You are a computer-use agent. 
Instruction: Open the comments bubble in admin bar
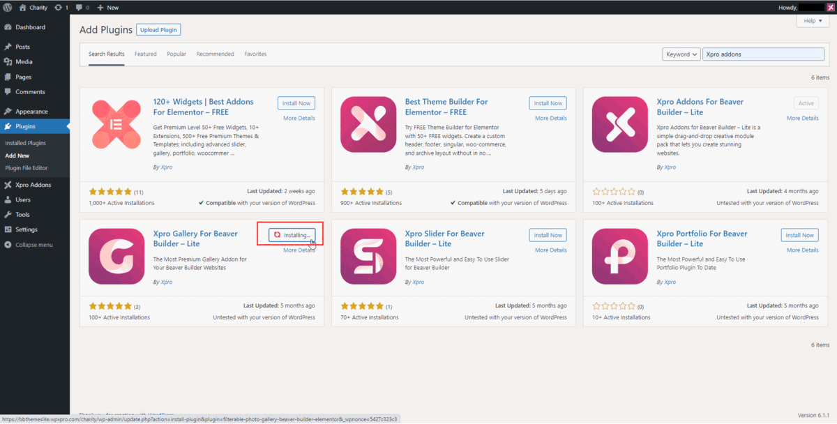click(82, 7)
